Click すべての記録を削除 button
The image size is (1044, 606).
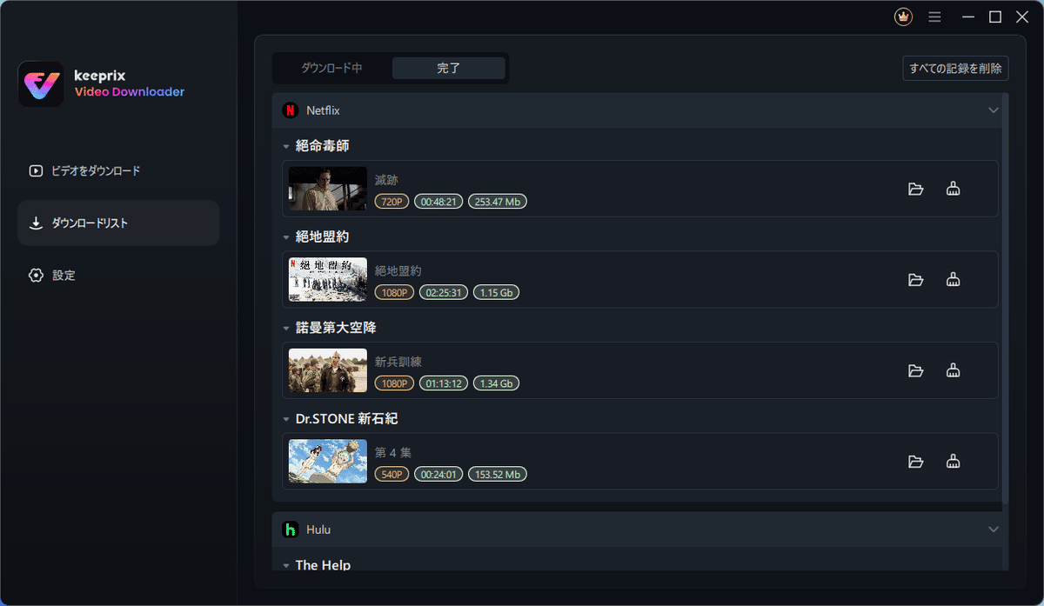(x=955, y=68)
